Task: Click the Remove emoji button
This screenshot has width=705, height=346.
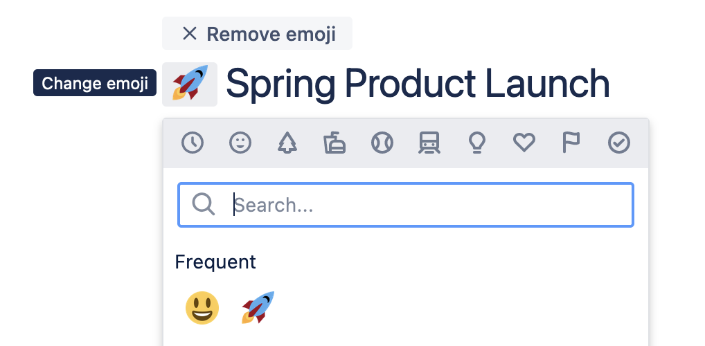Action: click(257, 34)
